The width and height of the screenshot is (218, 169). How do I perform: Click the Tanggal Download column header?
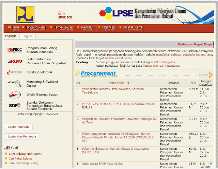(x=206, y=83)
